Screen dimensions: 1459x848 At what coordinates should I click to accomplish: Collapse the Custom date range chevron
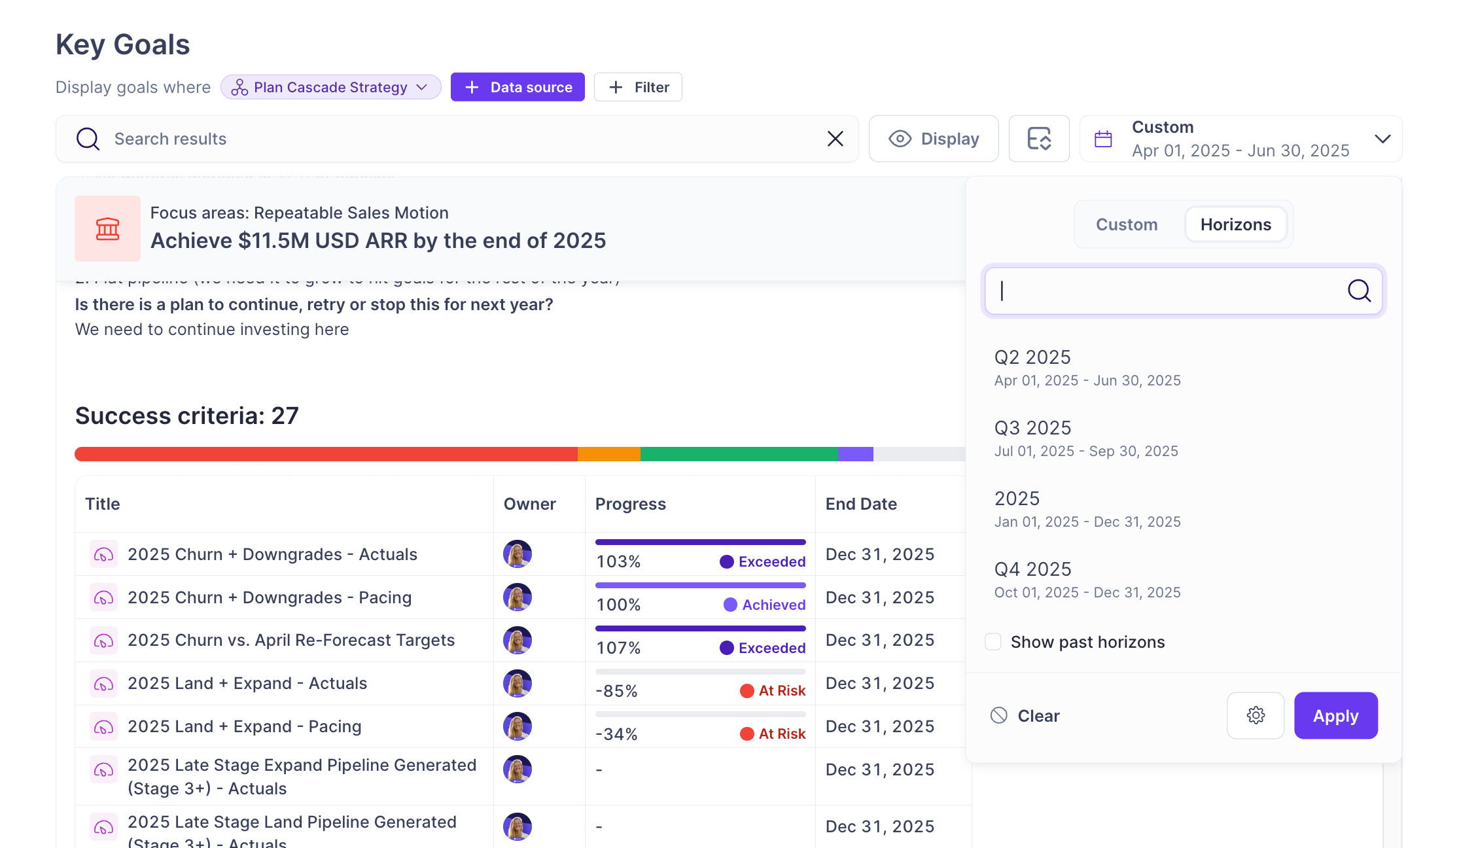[x=1382, y=139]
